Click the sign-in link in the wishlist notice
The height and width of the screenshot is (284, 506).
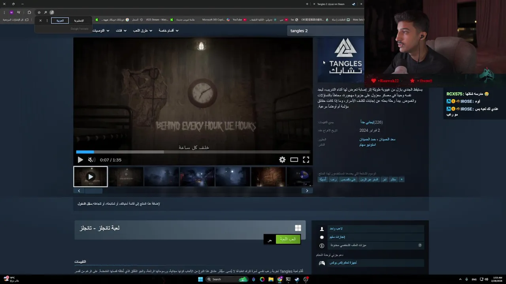[84, 204]
